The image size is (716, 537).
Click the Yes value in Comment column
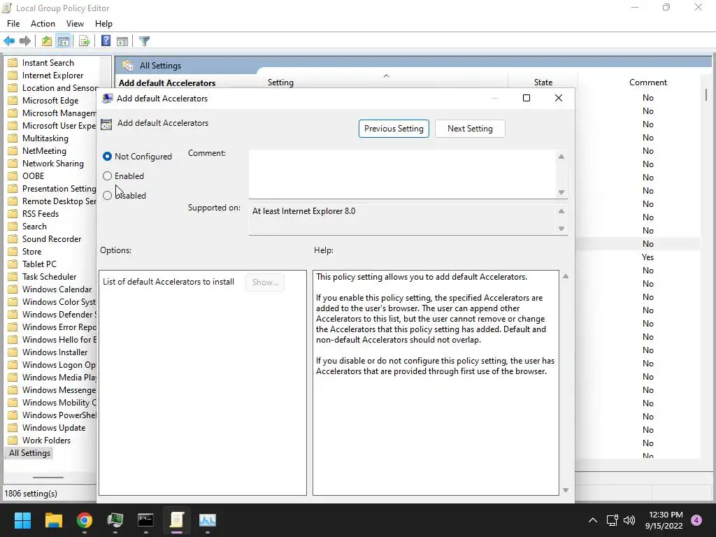[x=647, y=257]
